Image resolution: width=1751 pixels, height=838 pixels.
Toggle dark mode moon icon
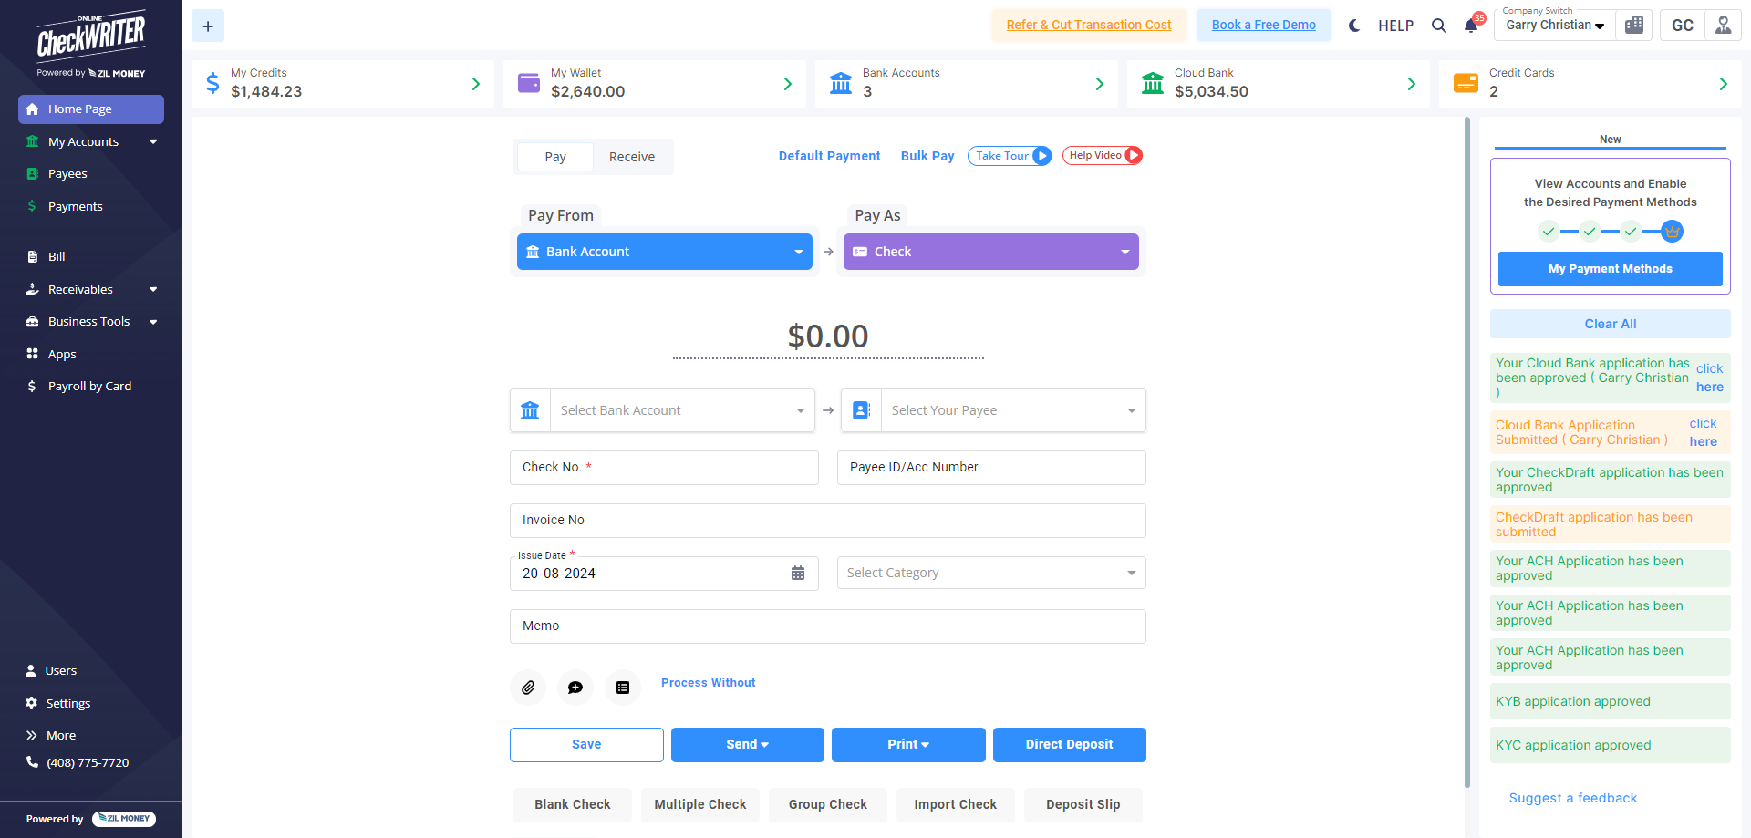(x=1354, y=26)
